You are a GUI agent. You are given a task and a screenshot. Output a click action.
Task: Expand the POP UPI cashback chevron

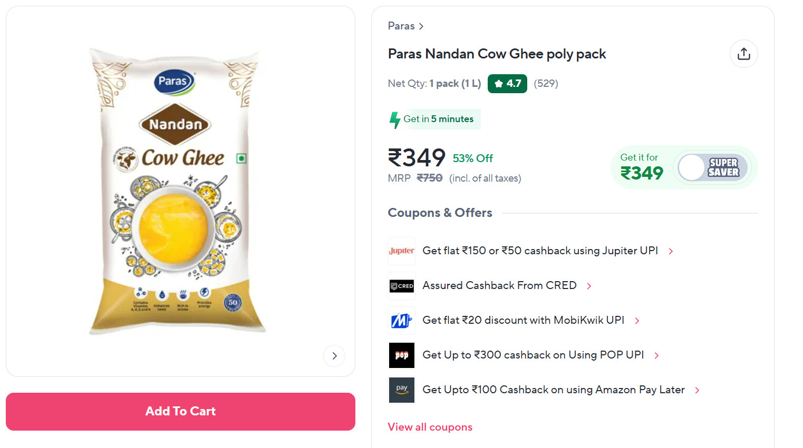click(656, 356)
